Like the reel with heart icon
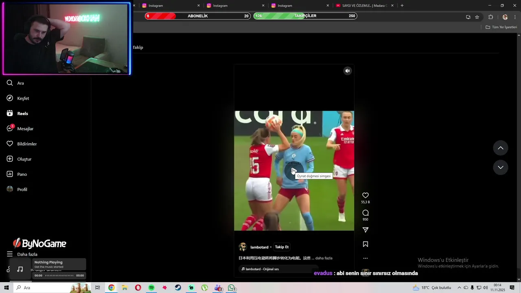Screen dimensions: 521x293 click(366, 195)
